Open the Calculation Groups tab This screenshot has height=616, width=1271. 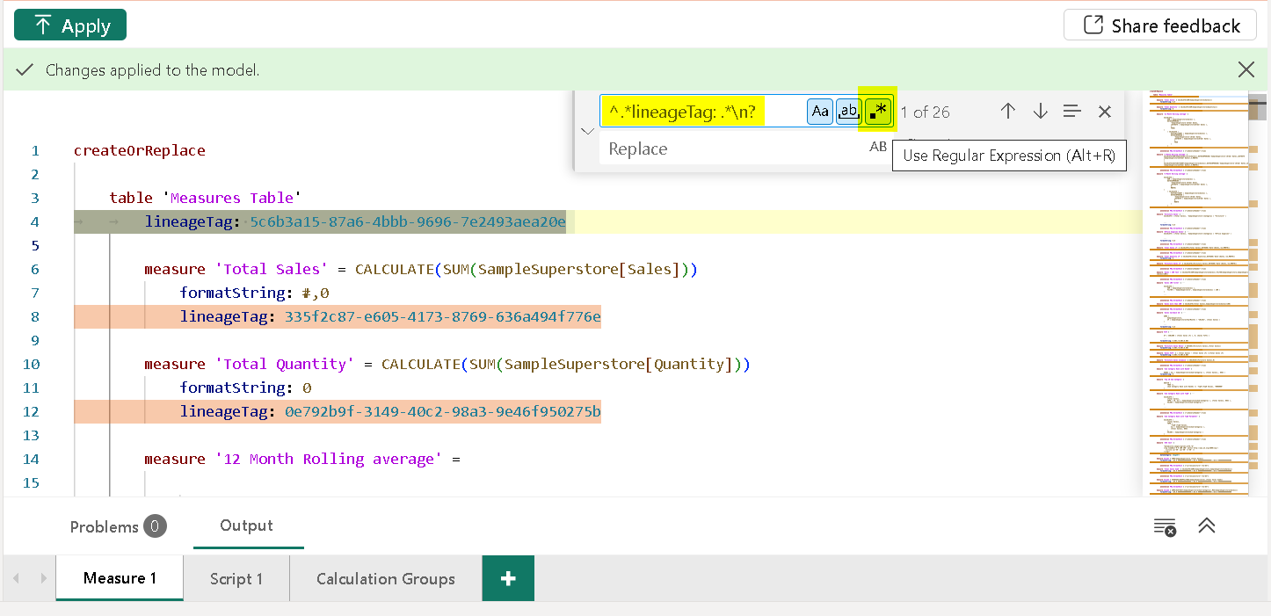coord(385,578)
